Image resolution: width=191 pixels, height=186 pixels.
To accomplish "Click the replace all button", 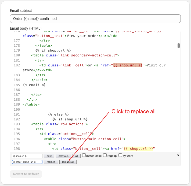I will click(68, 162).
